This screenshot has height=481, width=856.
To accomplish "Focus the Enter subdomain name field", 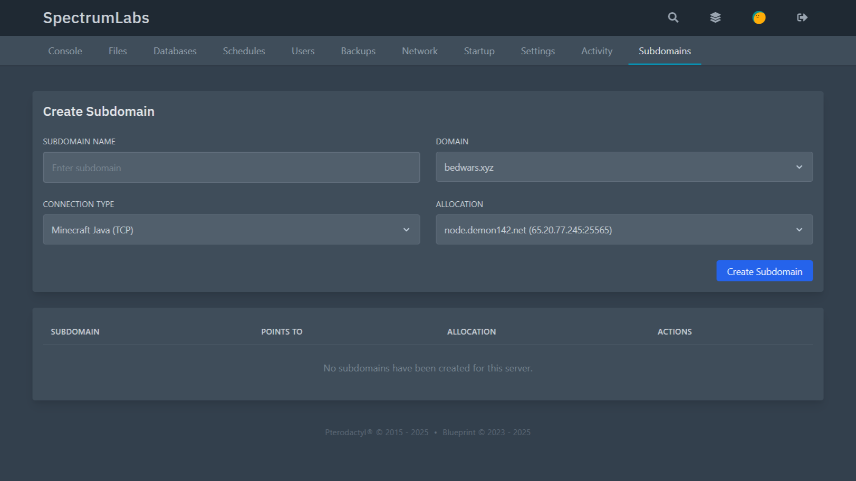I will tap(231, 168).
